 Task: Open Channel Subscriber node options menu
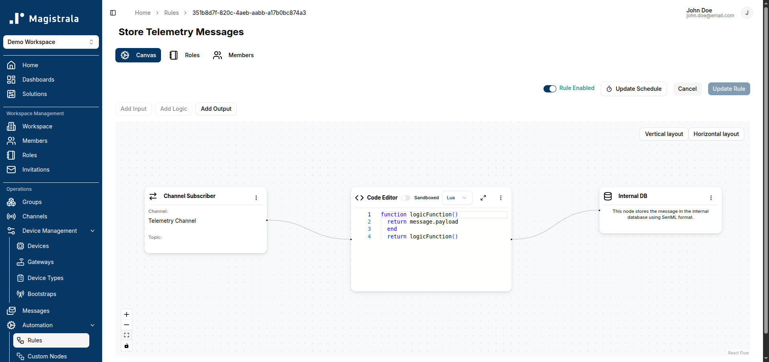[256, 198]
